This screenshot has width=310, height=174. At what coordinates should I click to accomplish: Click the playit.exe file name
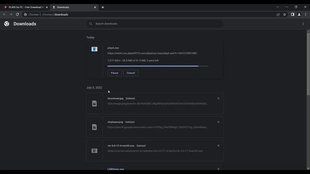[x=113, y=48]
